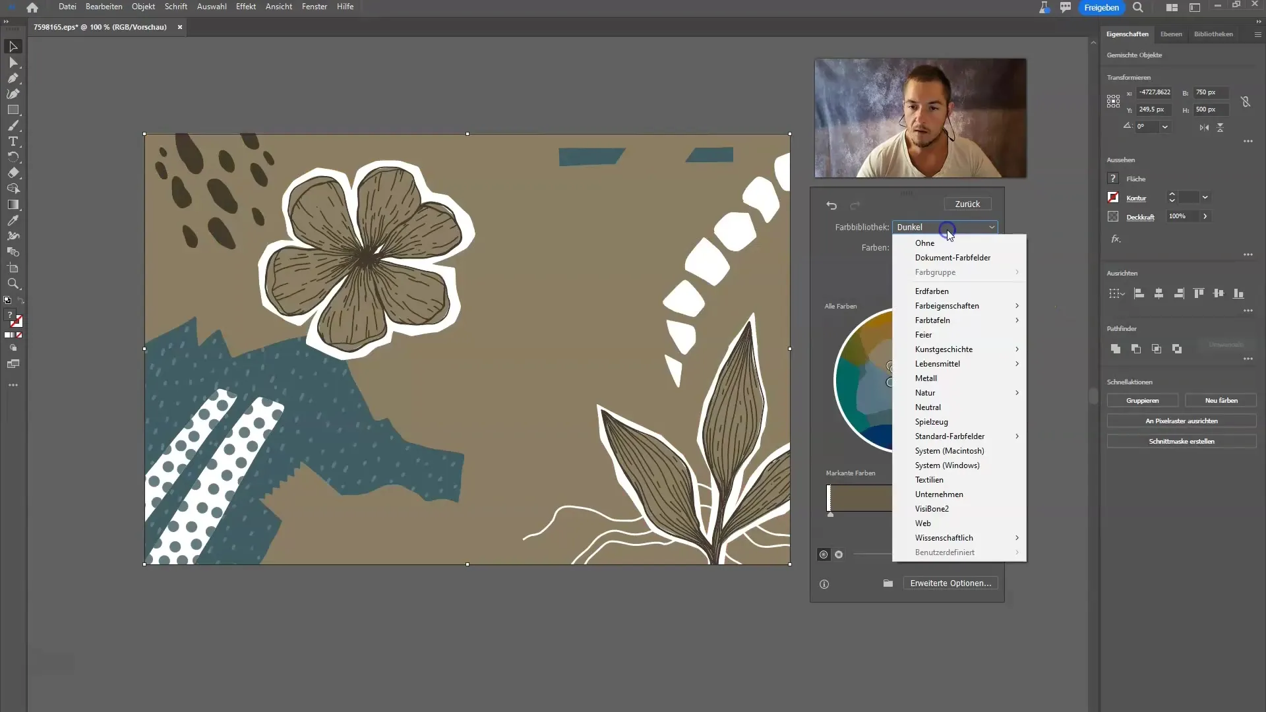Screen dimensions: 1266x712
Task: Click the folder icon beside Erweiterte Optionen
Action: pyautogui.click(x=888, y=583)
